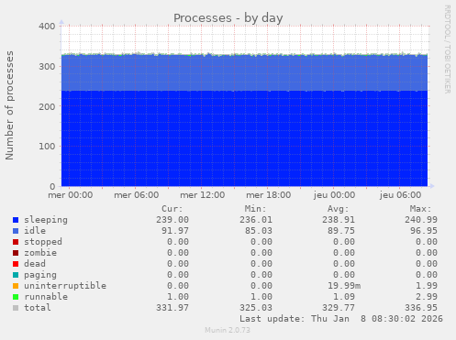Click the 300 y-axis tick label
Viewport: 456px width, 340px height.
47,66
